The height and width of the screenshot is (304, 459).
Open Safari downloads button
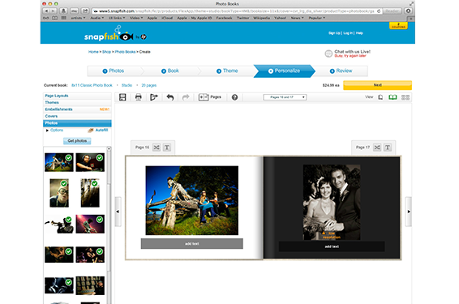409,11
